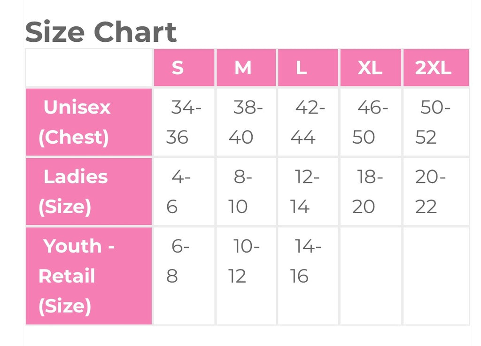Click the 42-44 unisex chest cell
481x346 pixels.
(x=308, y=122)
